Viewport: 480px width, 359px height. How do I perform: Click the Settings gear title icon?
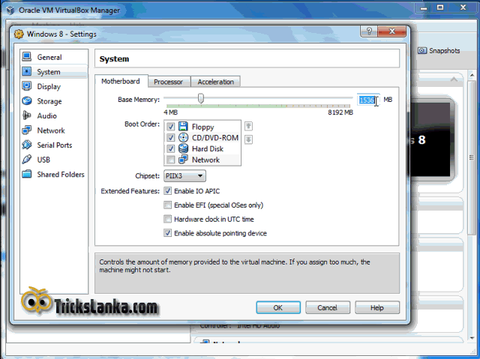(x=19, y=34)
